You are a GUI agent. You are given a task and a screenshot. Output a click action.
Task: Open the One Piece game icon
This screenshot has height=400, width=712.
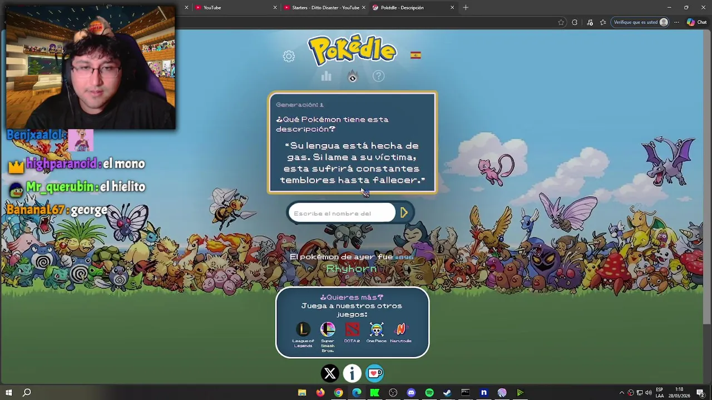coord(377,329)
